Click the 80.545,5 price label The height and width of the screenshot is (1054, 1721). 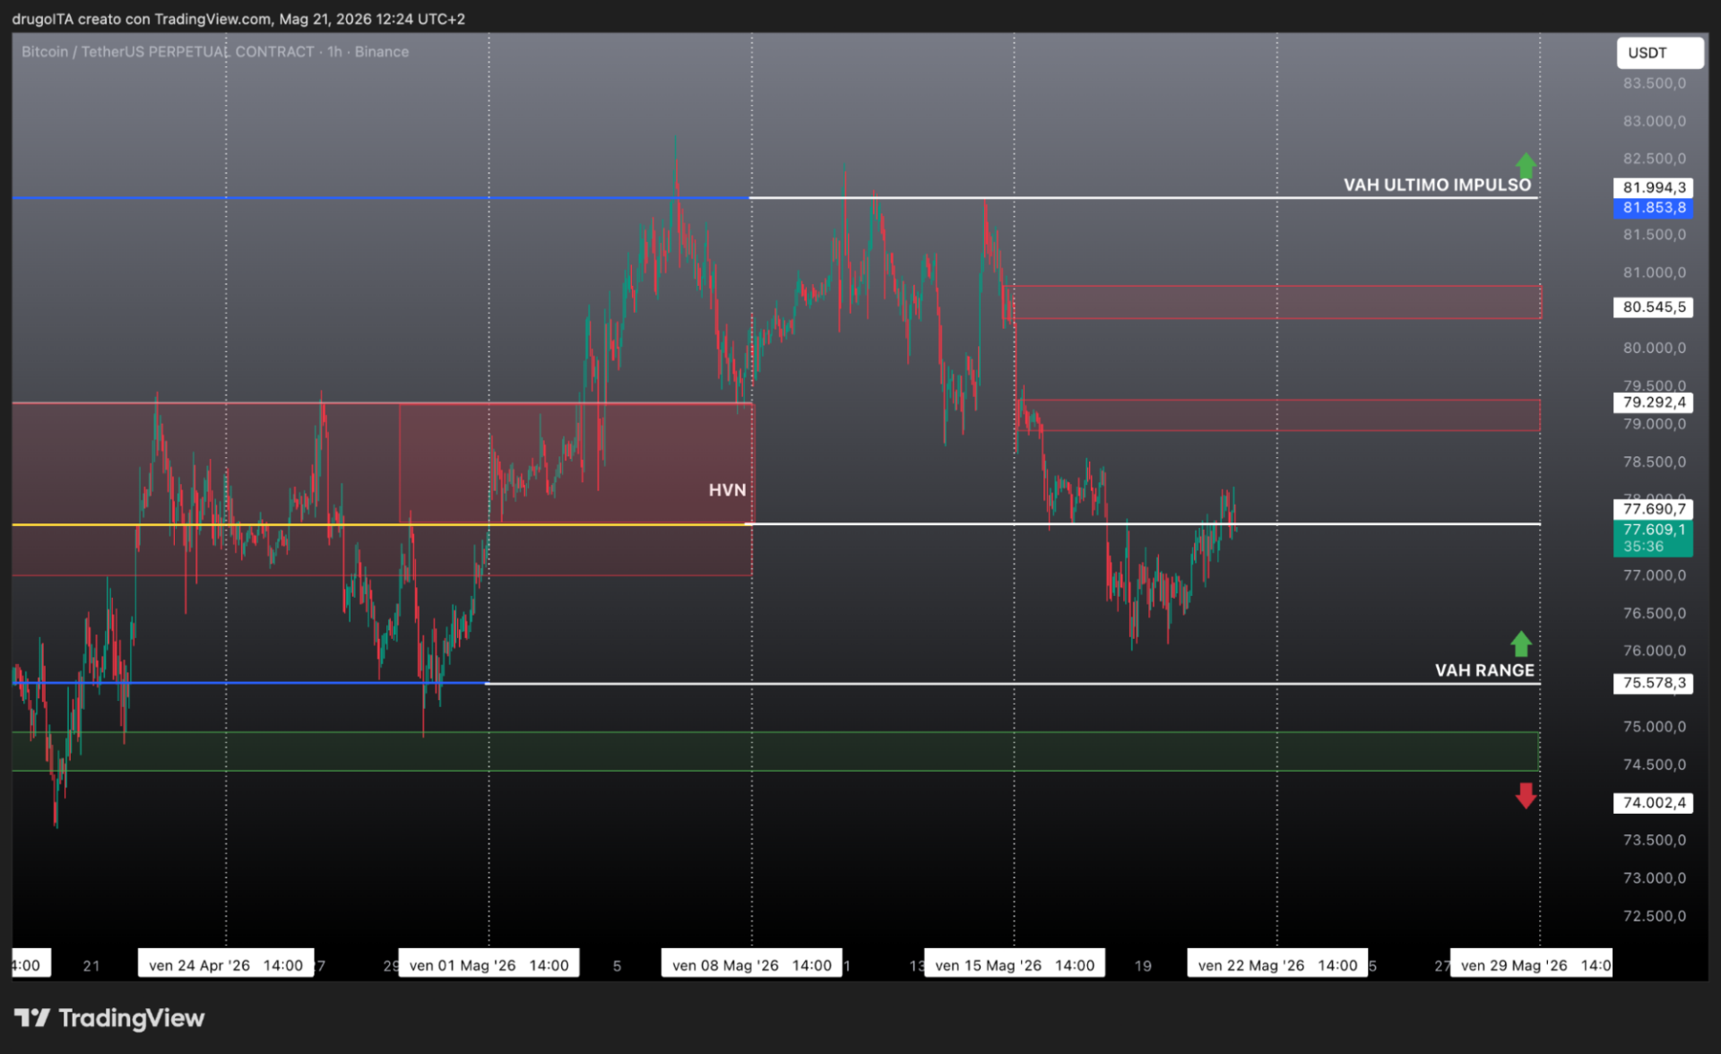1654,307
